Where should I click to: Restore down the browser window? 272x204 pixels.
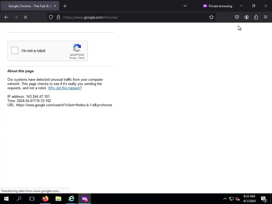pos(253,6)
